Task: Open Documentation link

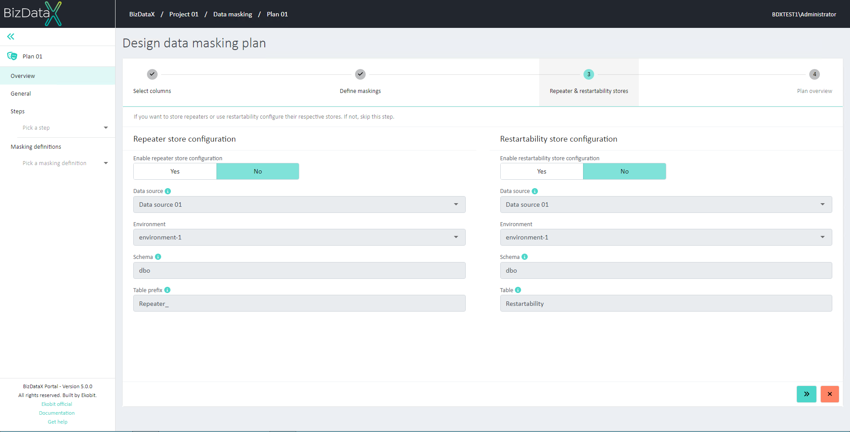Action: [x=57, y=413]
